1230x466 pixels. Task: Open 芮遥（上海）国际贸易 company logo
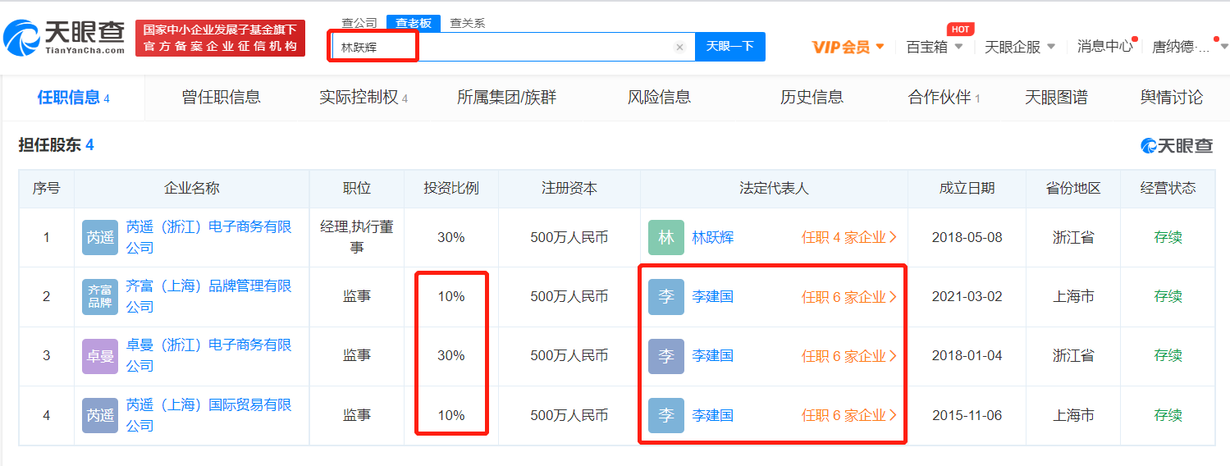[x=100, y=415]
